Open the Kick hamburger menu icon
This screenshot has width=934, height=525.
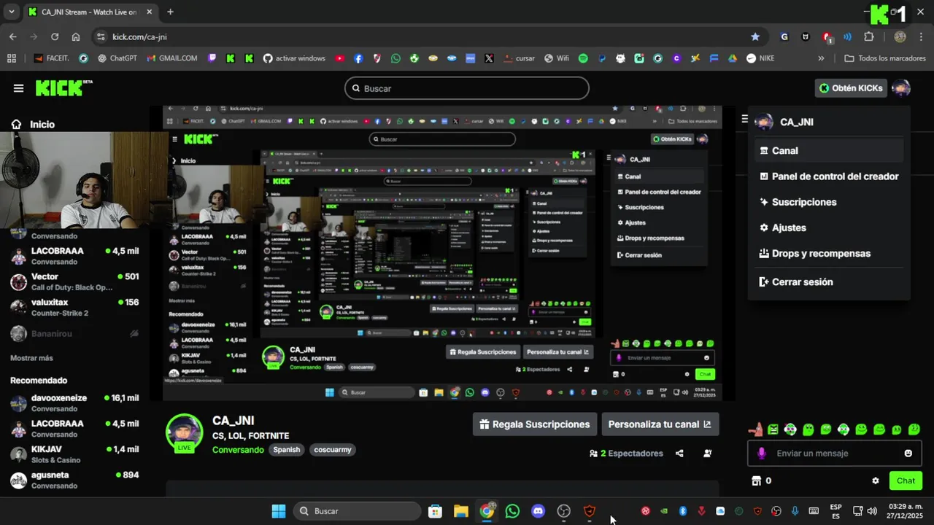pyautogui.click(x=18, y=88)
